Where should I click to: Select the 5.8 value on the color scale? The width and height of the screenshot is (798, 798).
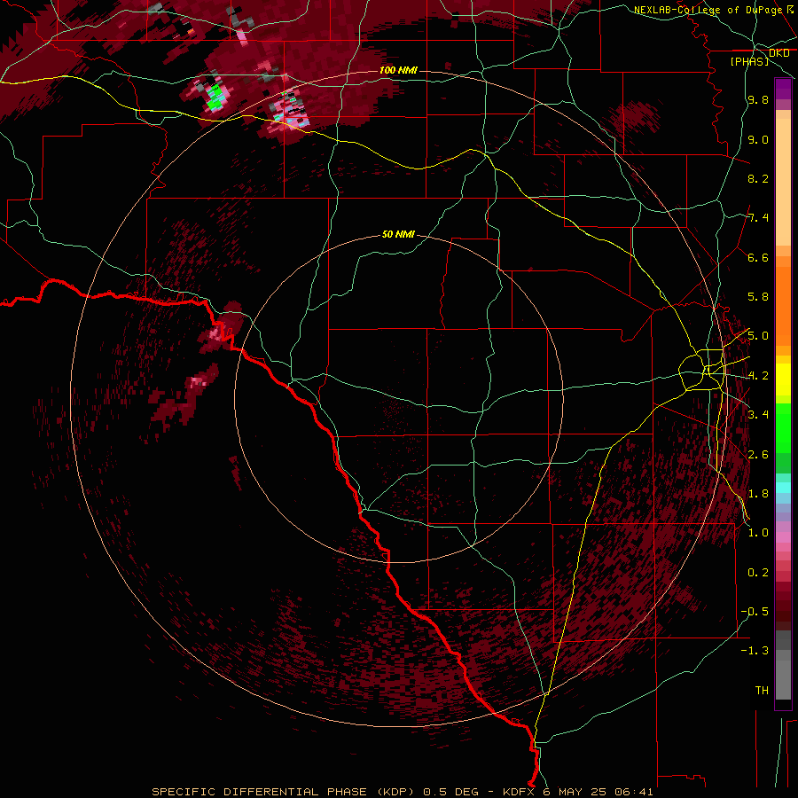coord(758,297)
